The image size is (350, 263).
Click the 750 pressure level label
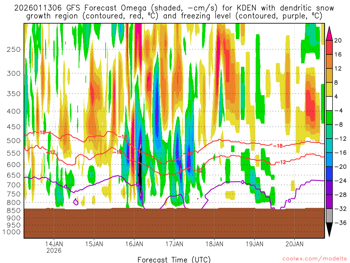[14, 194]
